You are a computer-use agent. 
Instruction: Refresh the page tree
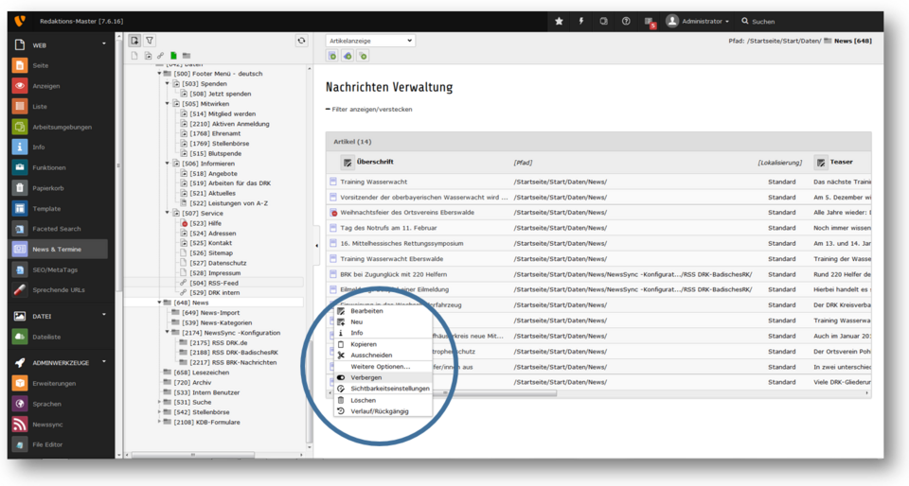pos(301,41)
